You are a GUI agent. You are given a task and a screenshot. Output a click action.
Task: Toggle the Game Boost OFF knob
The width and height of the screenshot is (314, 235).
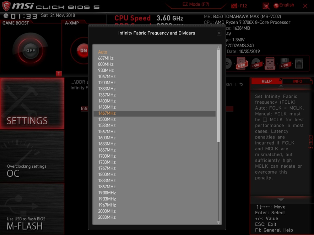pos(30,50)
